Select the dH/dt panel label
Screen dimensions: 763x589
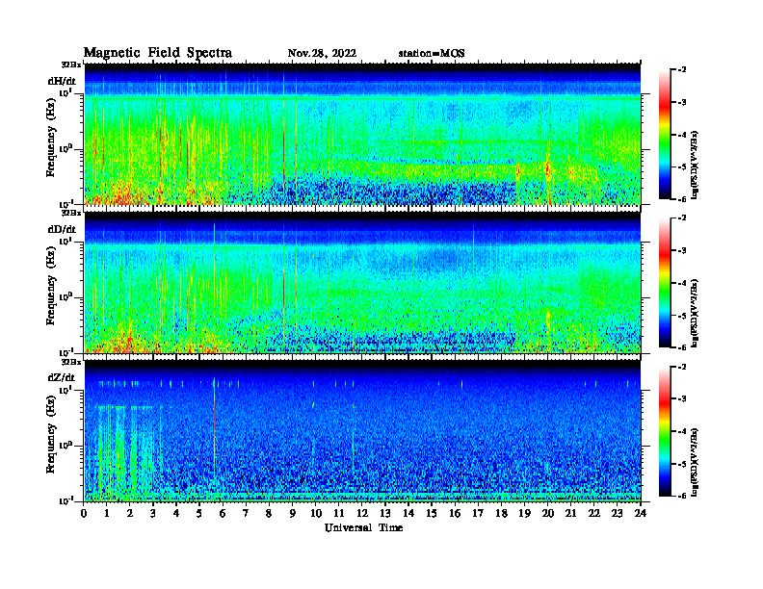click(62, 81)
